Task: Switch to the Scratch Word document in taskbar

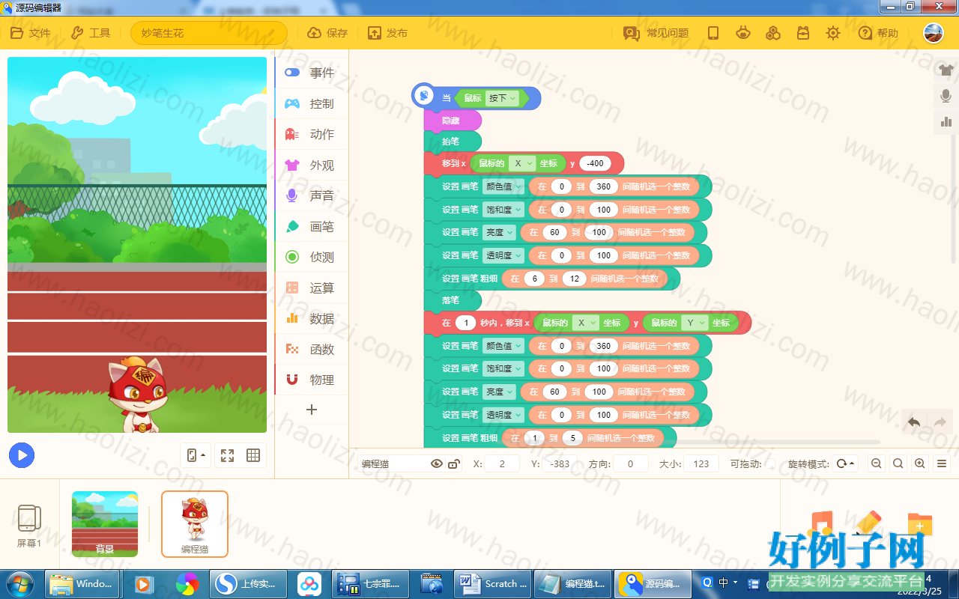Action: pos(493,583)
